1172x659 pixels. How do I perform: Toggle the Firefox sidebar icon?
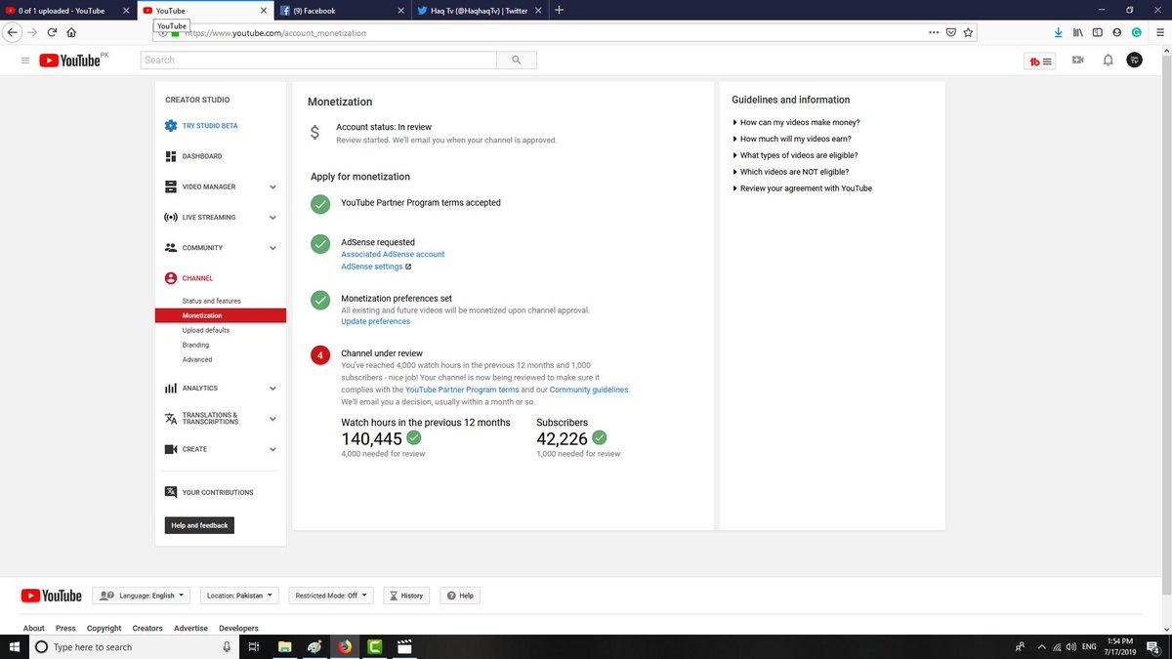[1098, 32]
